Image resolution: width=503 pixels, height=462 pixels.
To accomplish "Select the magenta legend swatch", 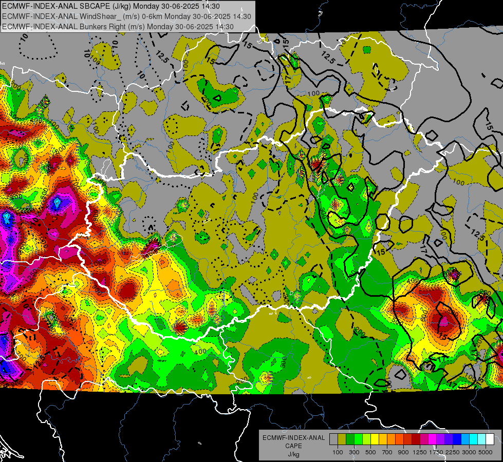I will pyautogui.click(x=432, y=439).
